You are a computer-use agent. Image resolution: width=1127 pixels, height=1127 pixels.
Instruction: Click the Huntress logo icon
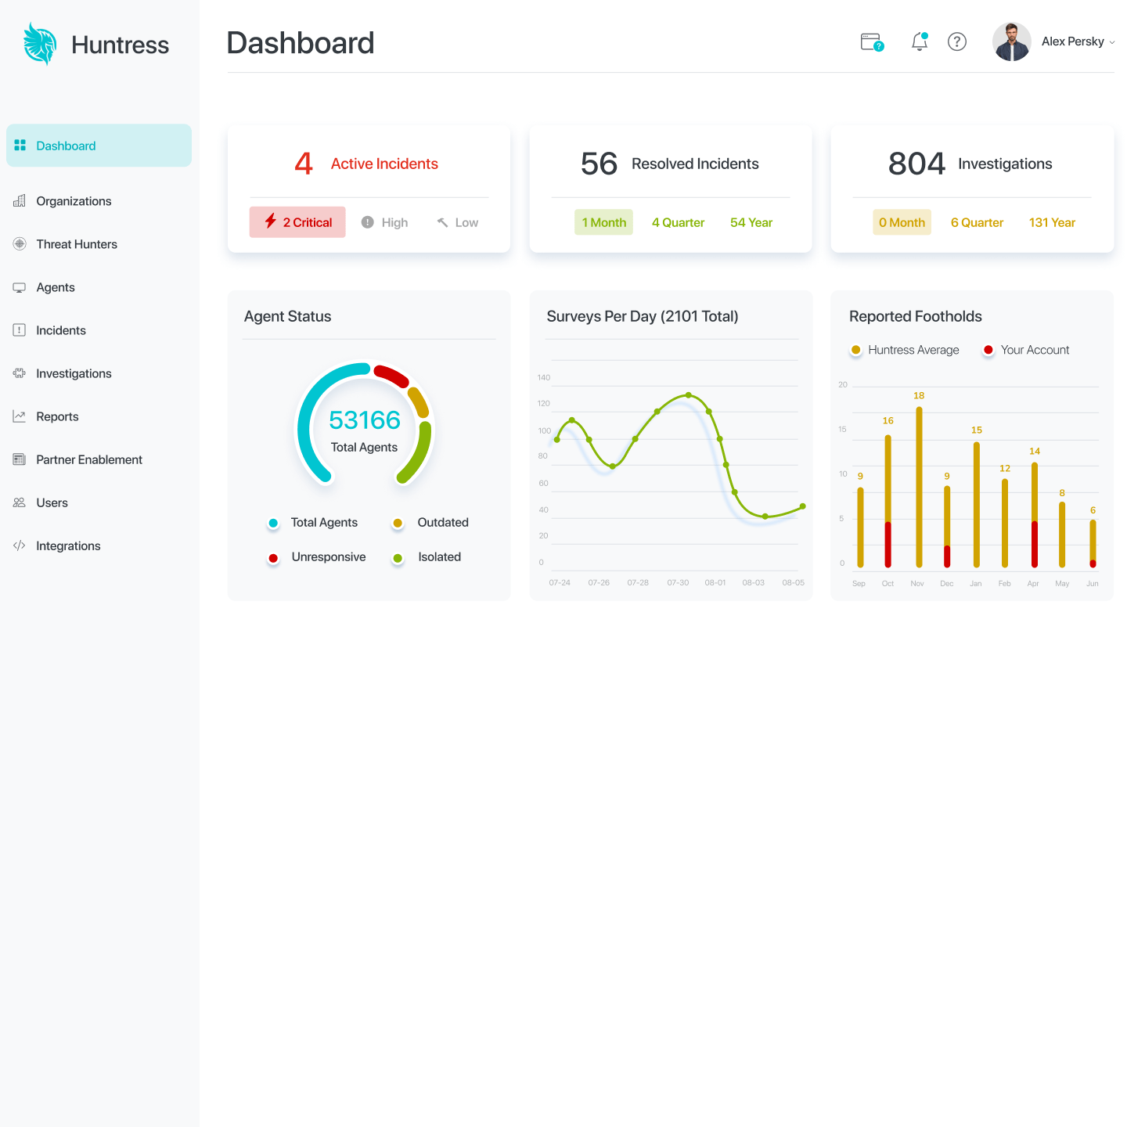tap(40, 44)
